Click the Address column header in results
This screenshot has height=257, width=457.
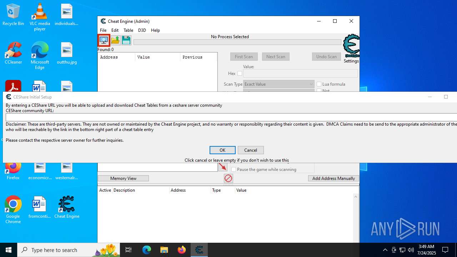coord(117,57)
